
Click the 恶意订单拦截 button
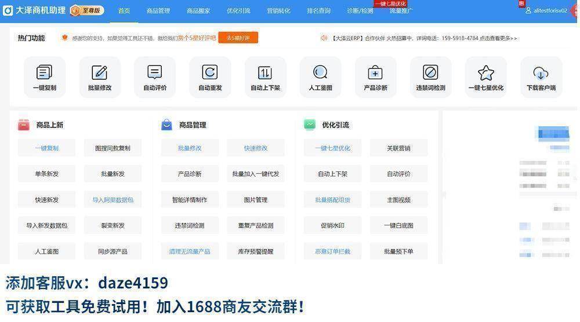click(332, 251)
